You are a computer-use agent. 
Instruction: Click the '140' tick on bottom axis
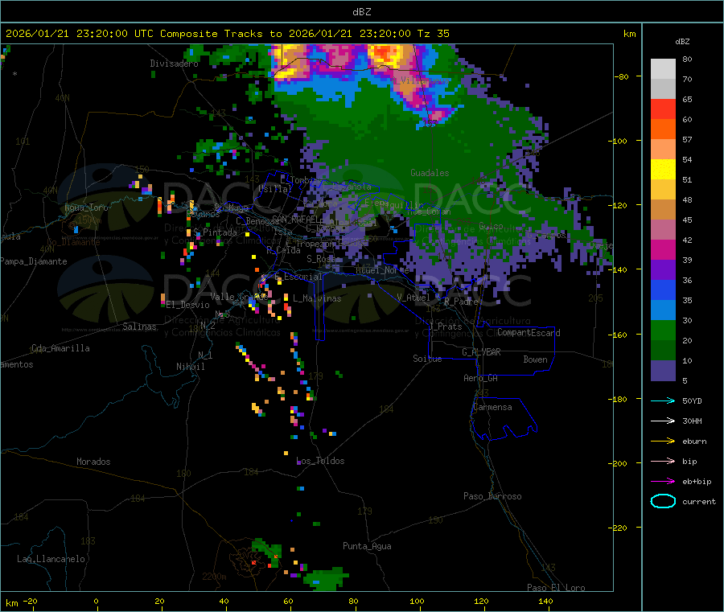tap(545, 601)
